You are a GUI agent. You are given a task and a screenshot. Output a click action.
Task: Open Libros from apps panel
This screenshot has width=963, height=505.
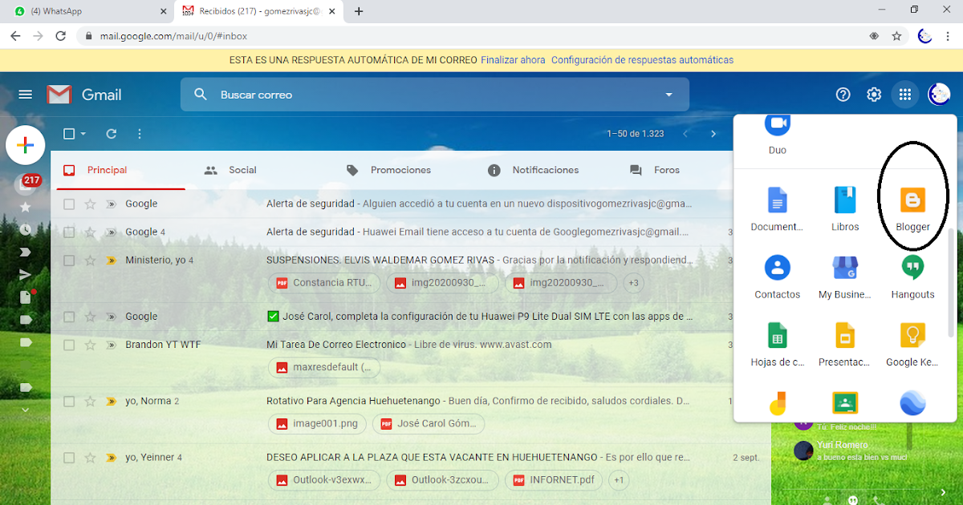click(x=845, y=209)
